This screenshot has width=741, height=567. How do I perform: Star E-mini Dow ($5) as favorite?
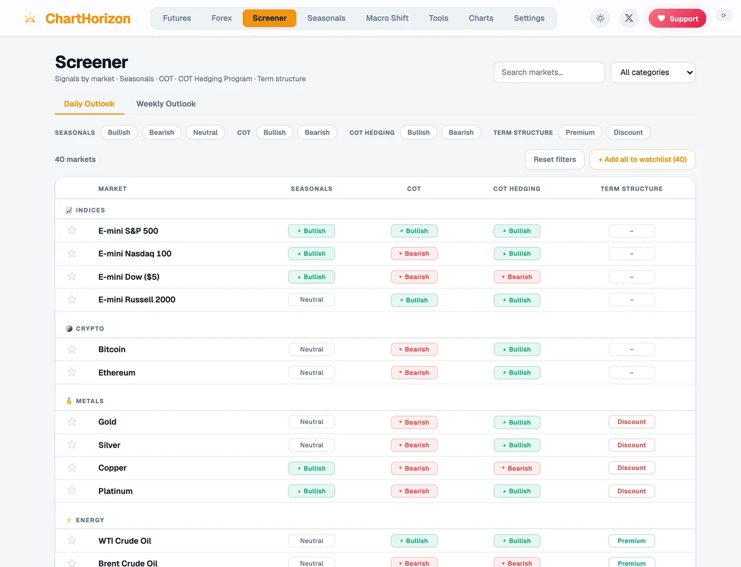click(x=72, y=276)
